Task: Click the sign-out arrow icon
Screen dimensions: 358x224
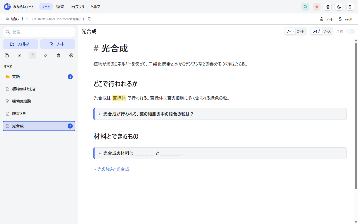Action: pos(350,7)
